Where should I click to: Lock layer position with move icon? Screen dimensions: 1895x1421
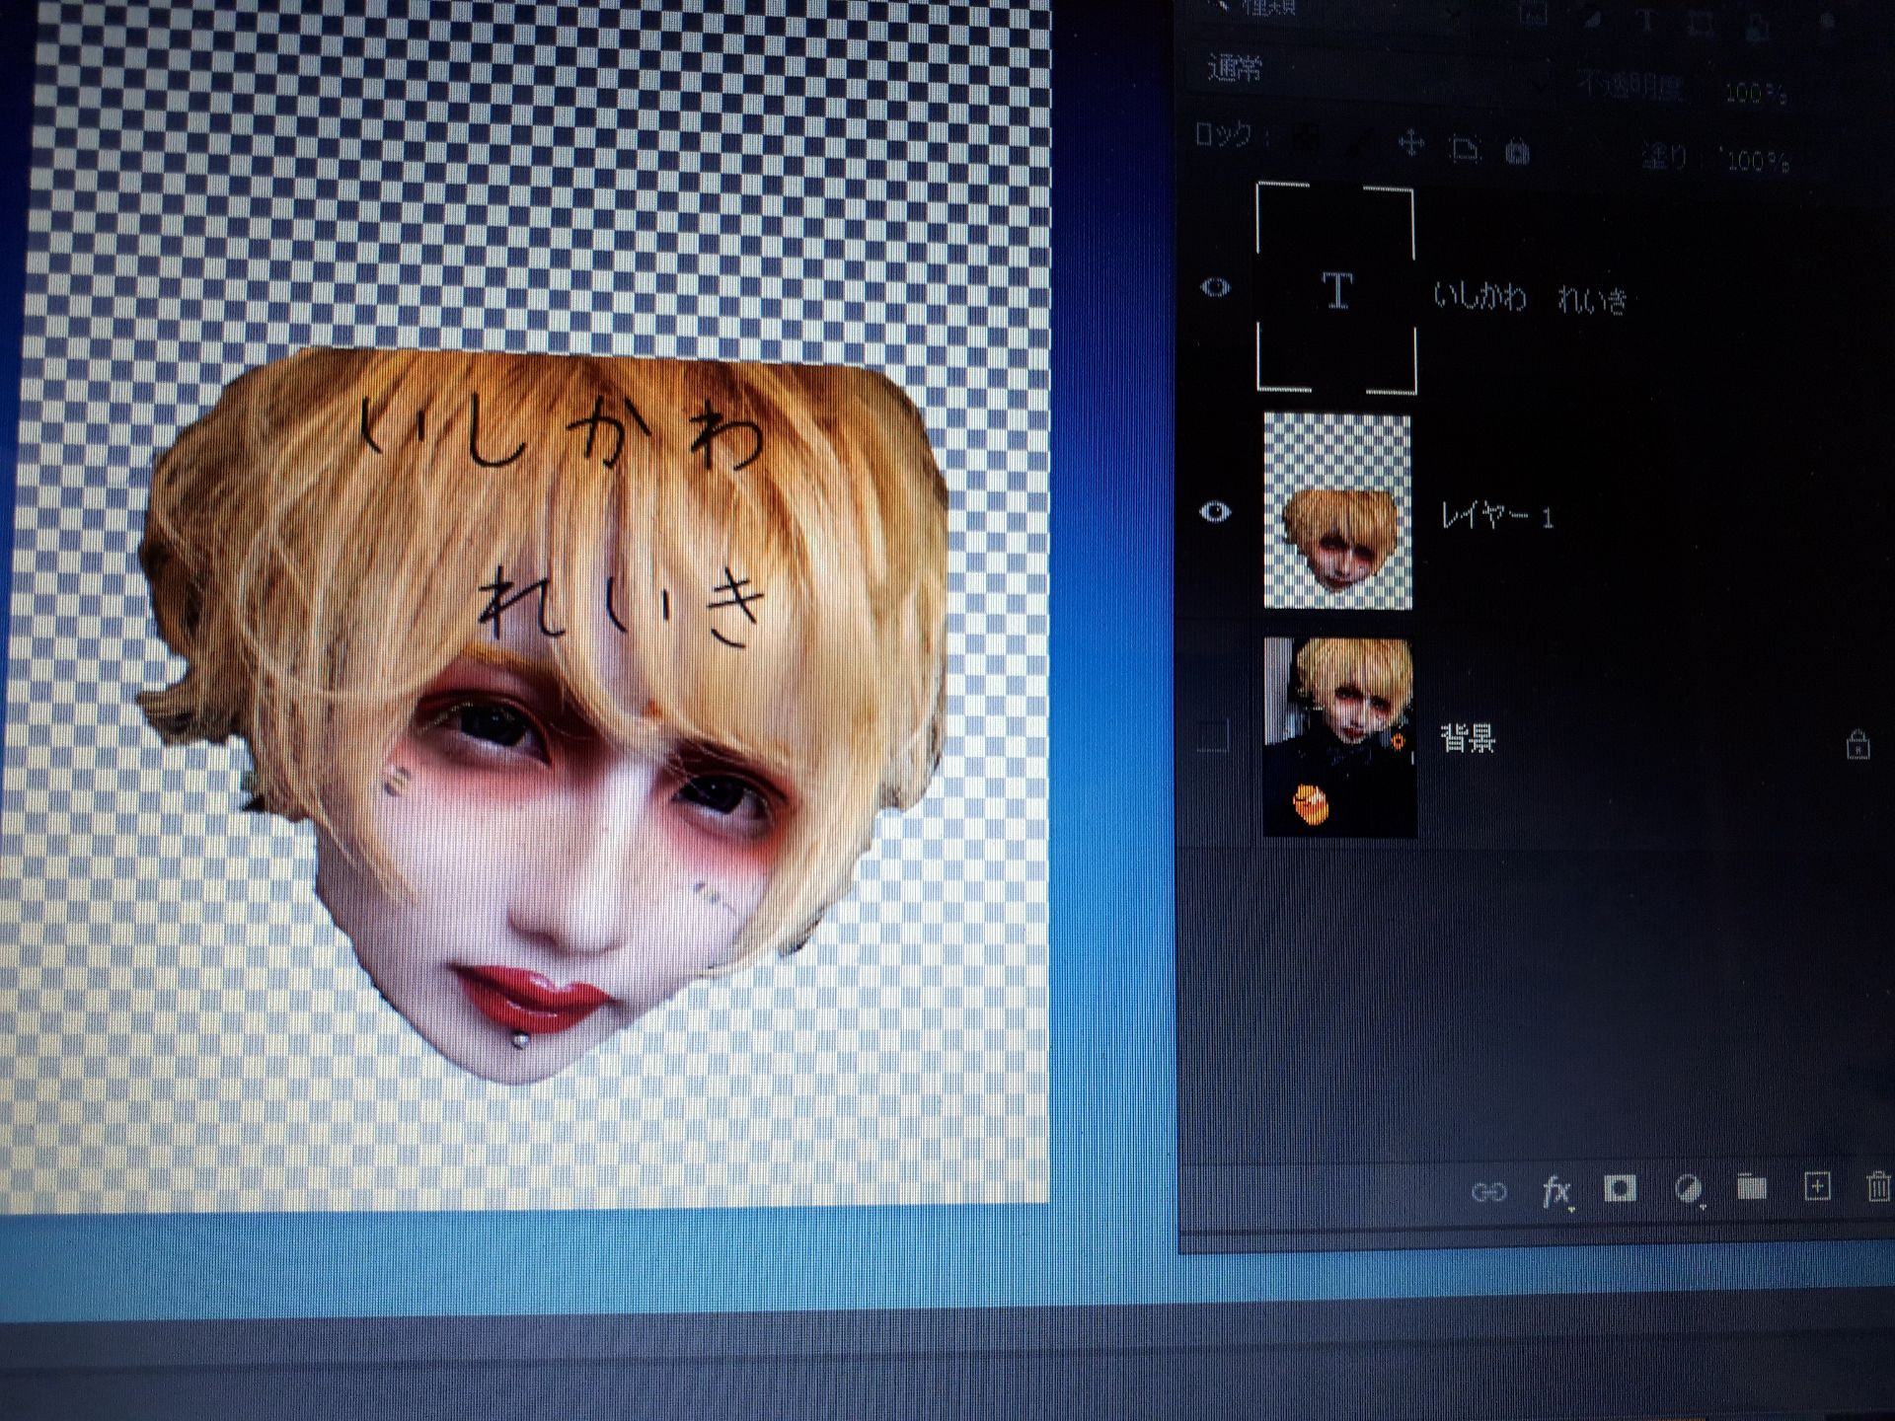[x=1411, y=145]
